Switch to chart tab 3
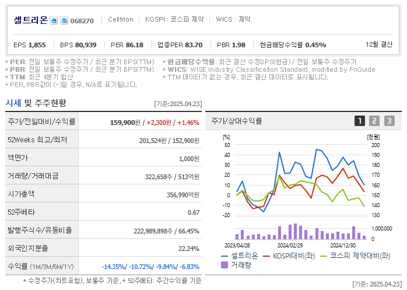Image resolution: width=407 pixels, height=290 pixels. [390, 121]
